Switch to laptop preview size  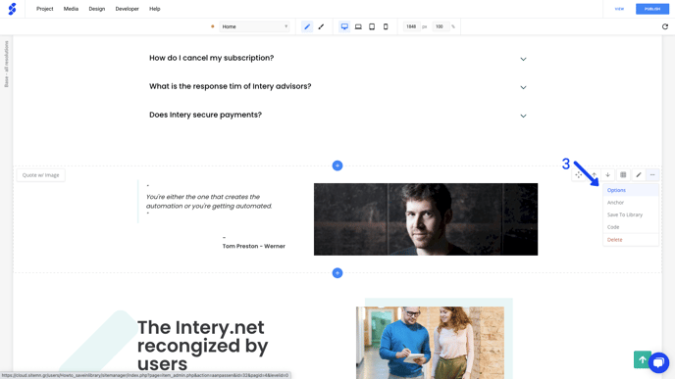(358, 26)
